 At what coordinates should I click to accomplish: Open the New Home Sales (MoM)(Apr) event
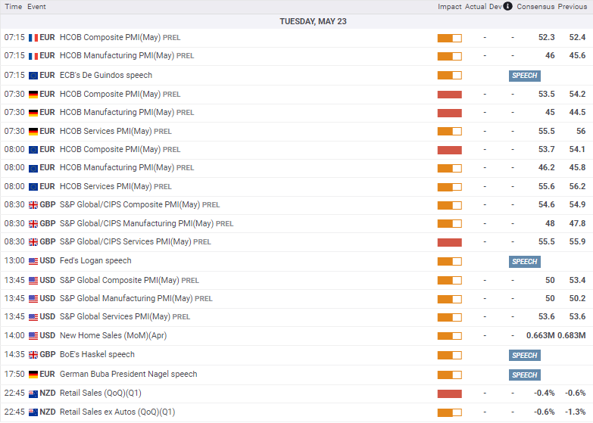click(x=113, y=336)
